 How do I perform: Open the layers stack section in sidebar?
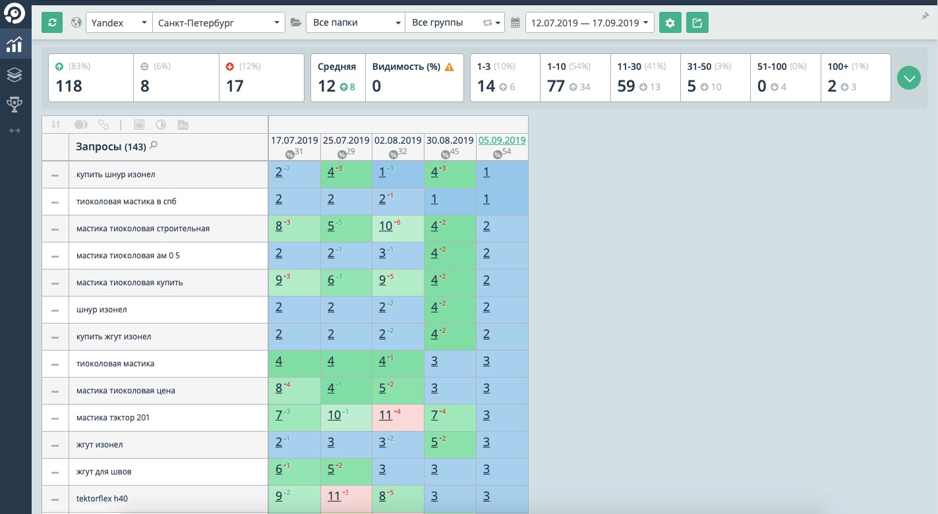pyautogui.click(x=15, y=74)
